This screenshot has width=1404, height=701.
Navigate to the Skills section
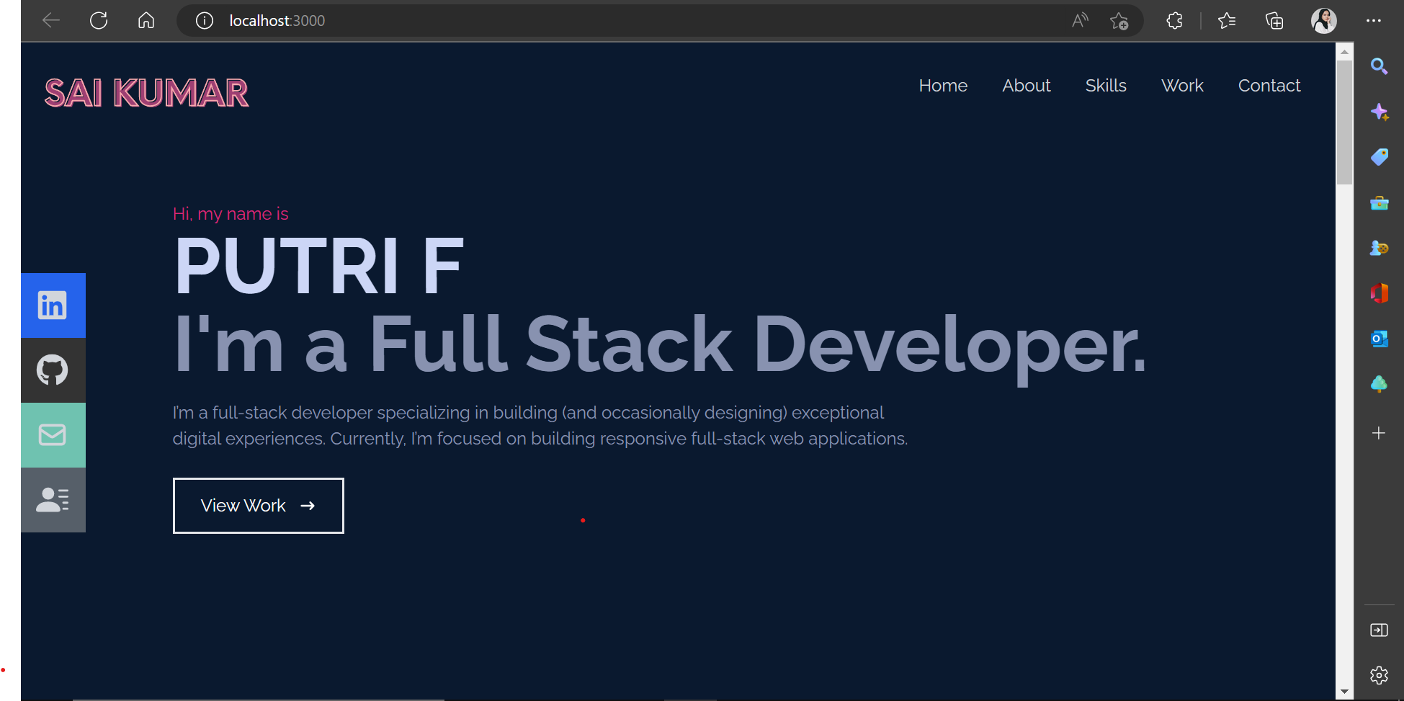(1106, 85)
